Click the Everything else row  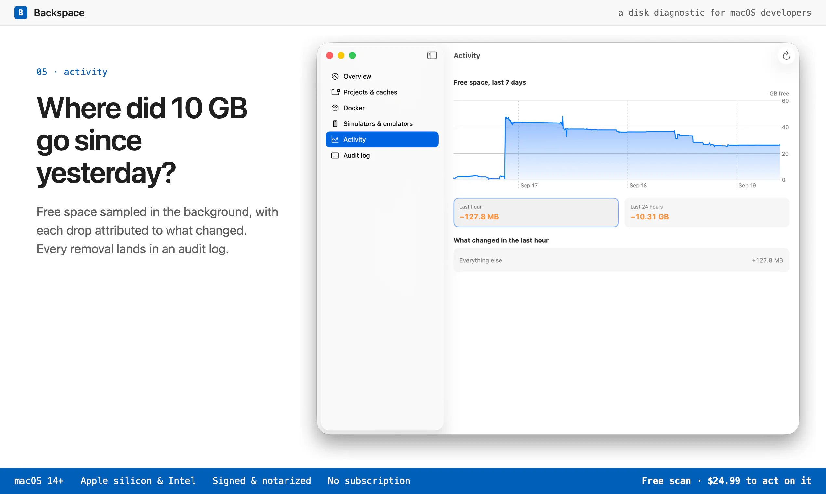click(621, 260)
